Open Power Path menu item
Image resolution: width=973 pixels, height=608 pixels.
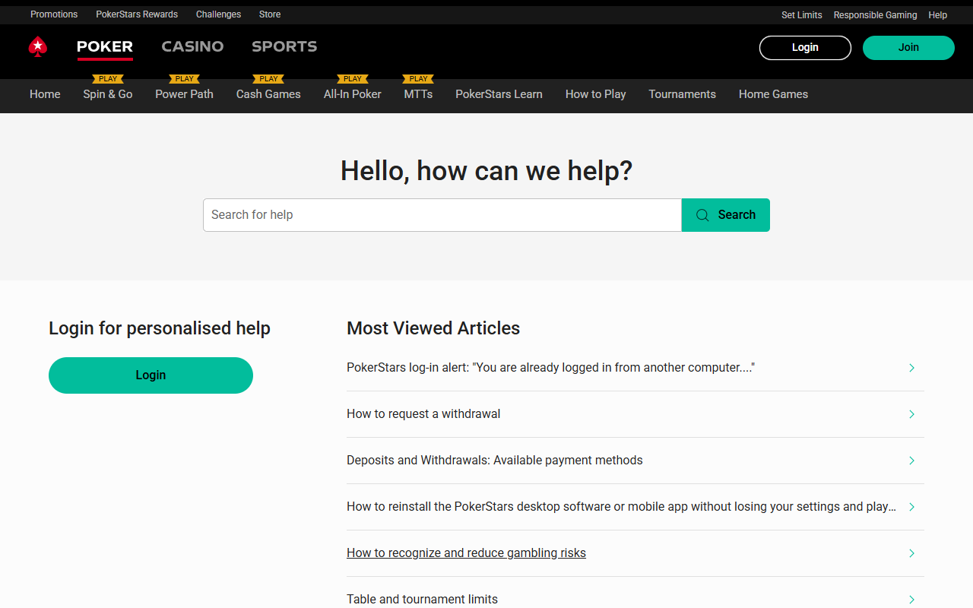tap(184, 94)
